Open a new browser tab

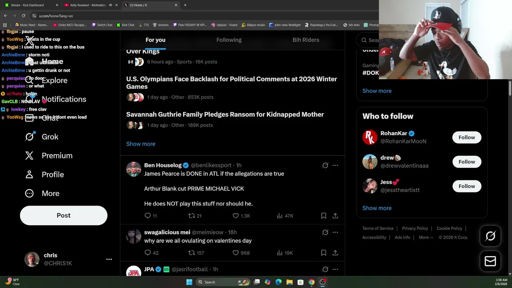pyautogui.click(x=185, y=5)
